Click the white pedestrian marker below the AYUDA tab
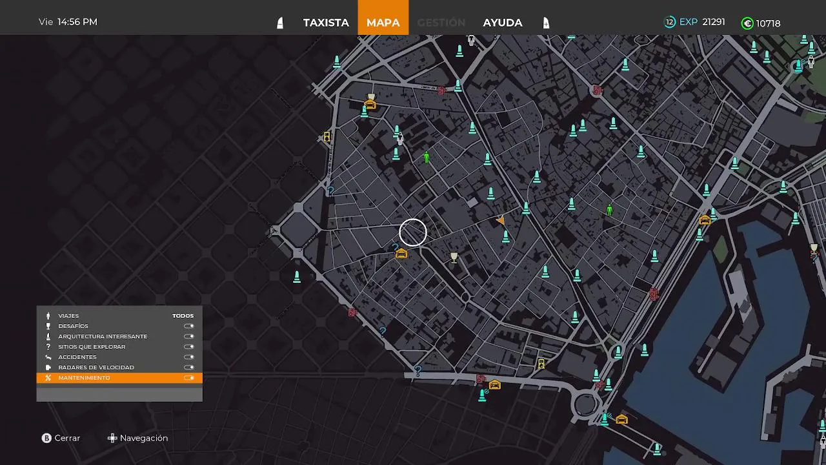 (472, 41)
